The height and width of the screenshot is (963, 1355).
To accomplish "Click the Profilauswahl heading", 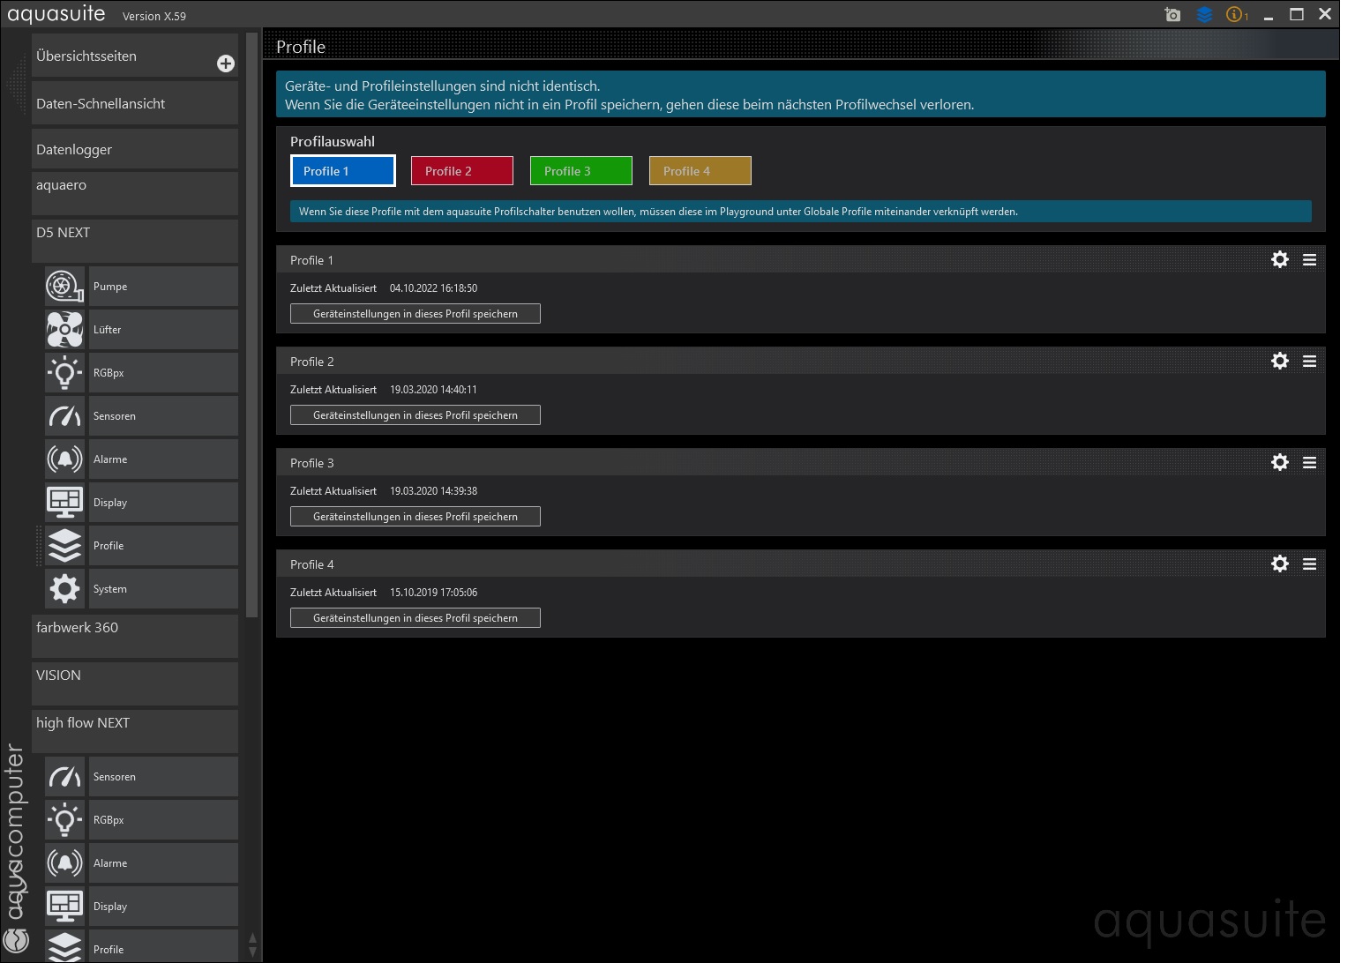I will coord(333,141).
